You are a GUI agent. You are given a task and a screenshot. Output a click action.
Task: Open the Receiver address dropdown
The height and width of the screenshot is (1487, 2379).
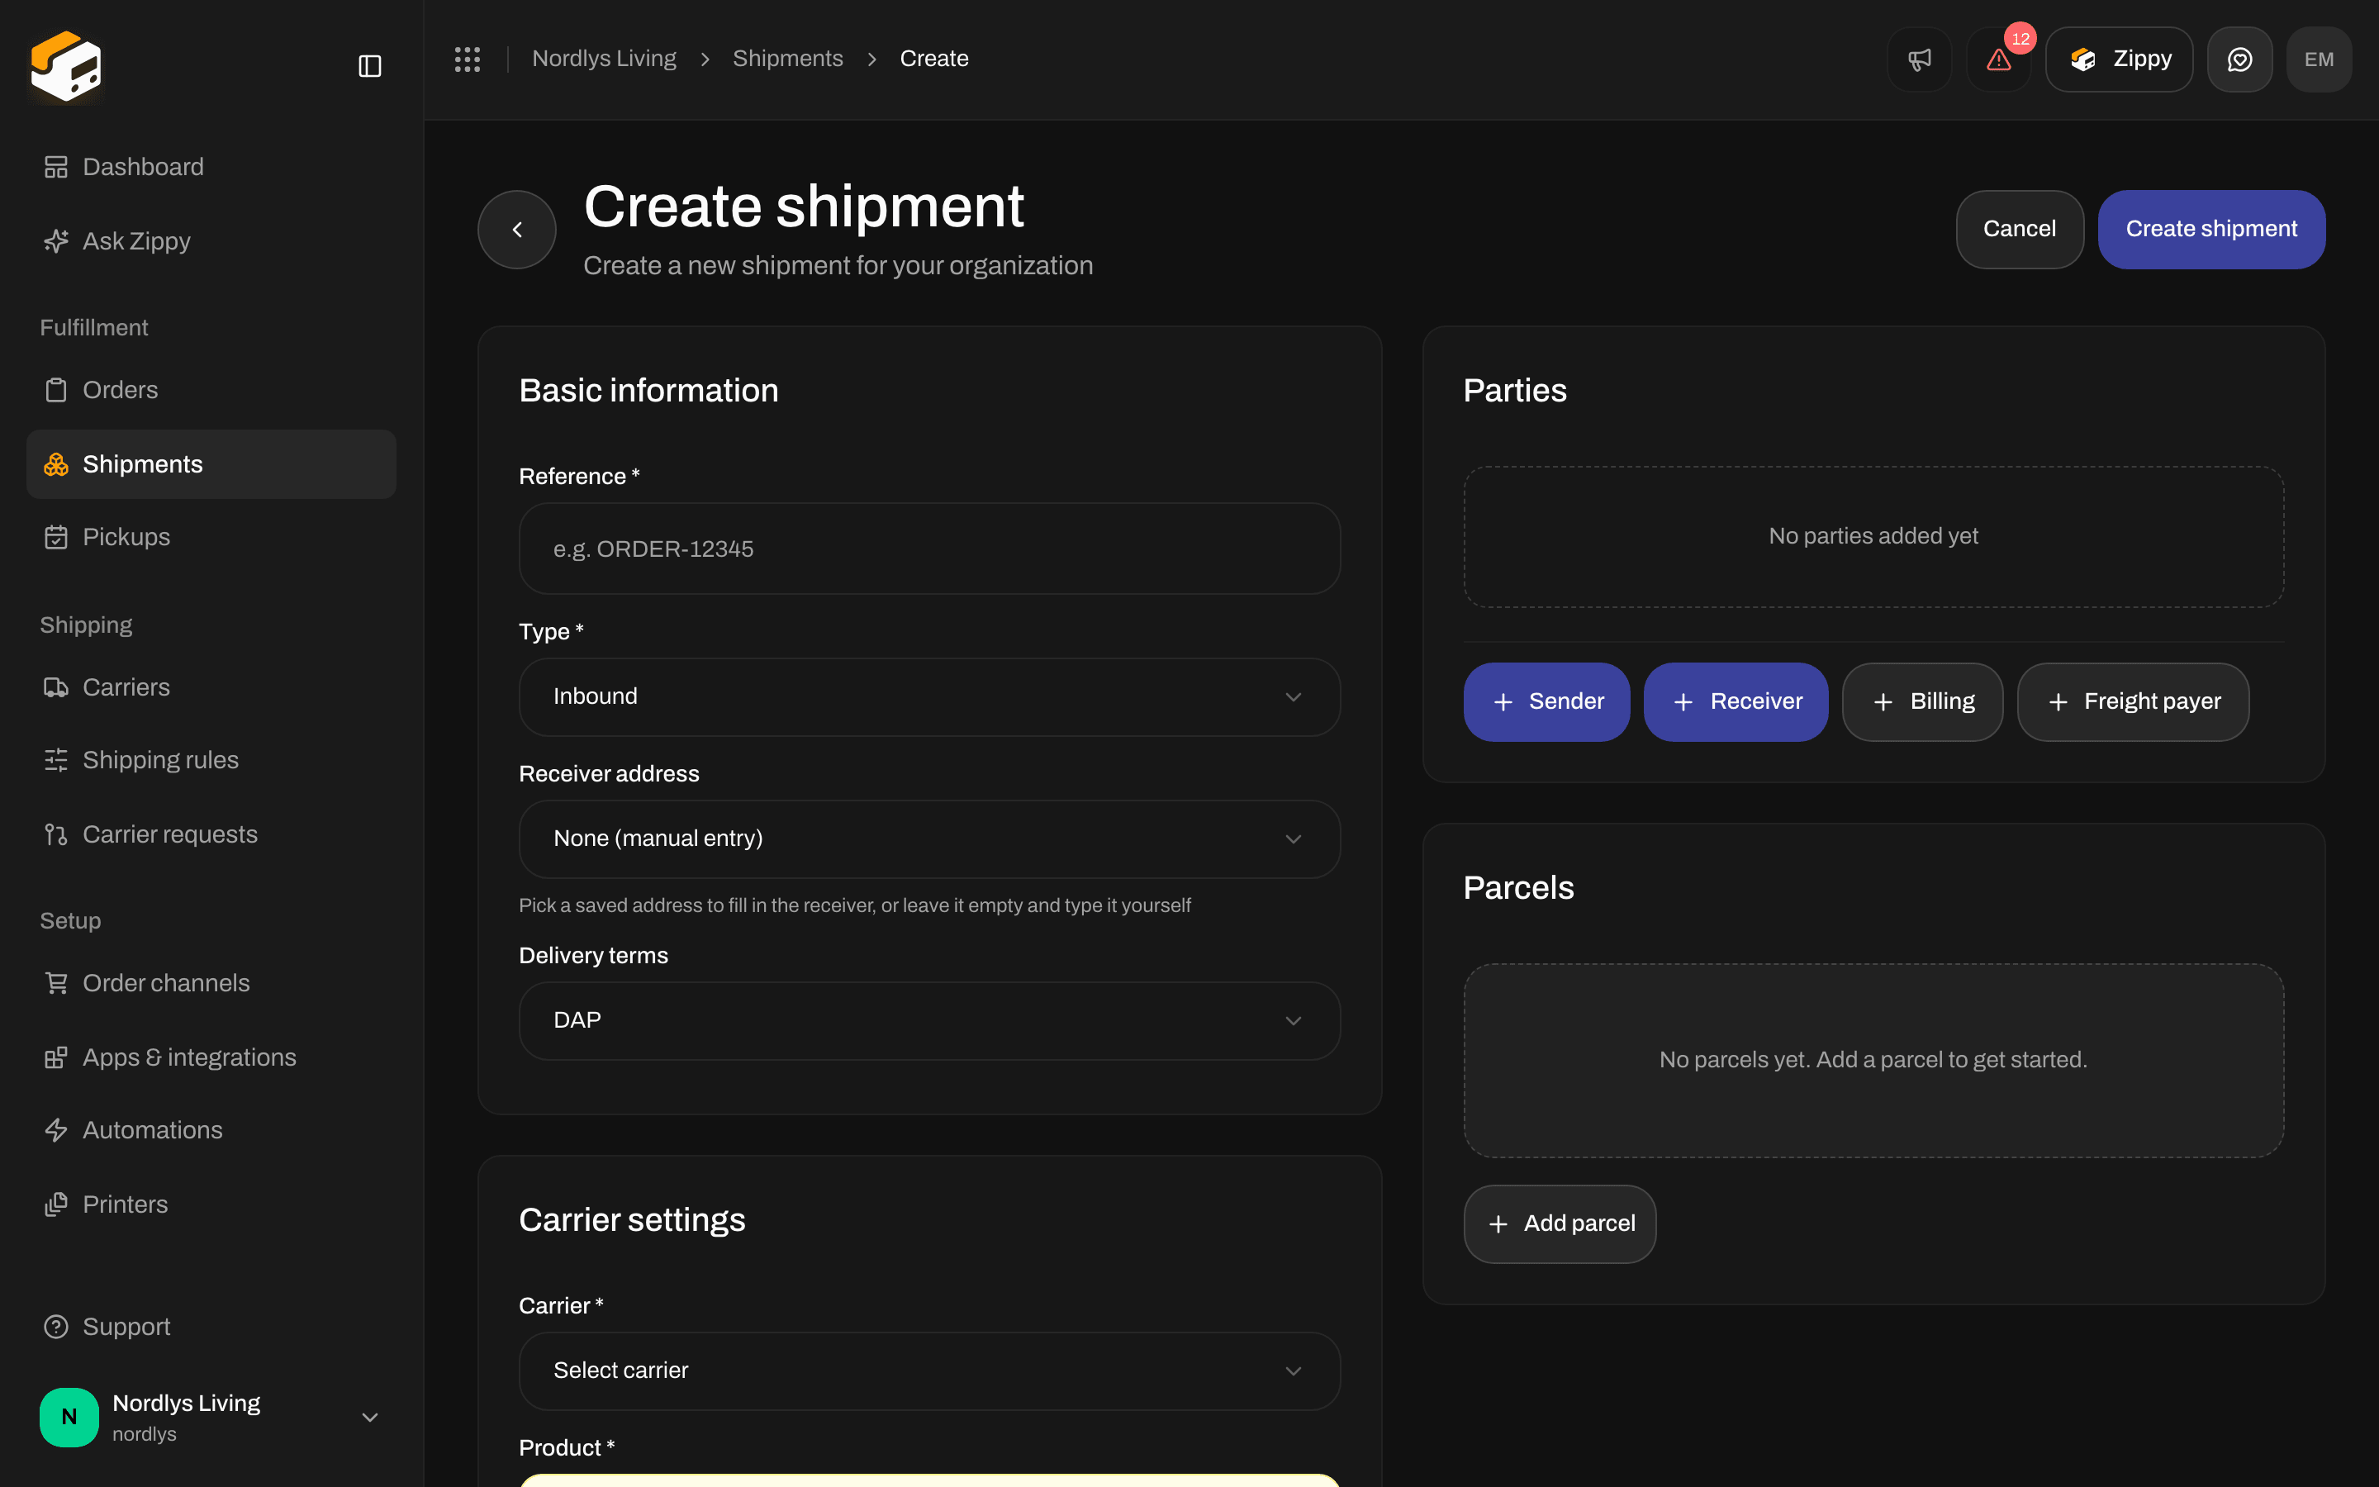click(x=929, y=839)
